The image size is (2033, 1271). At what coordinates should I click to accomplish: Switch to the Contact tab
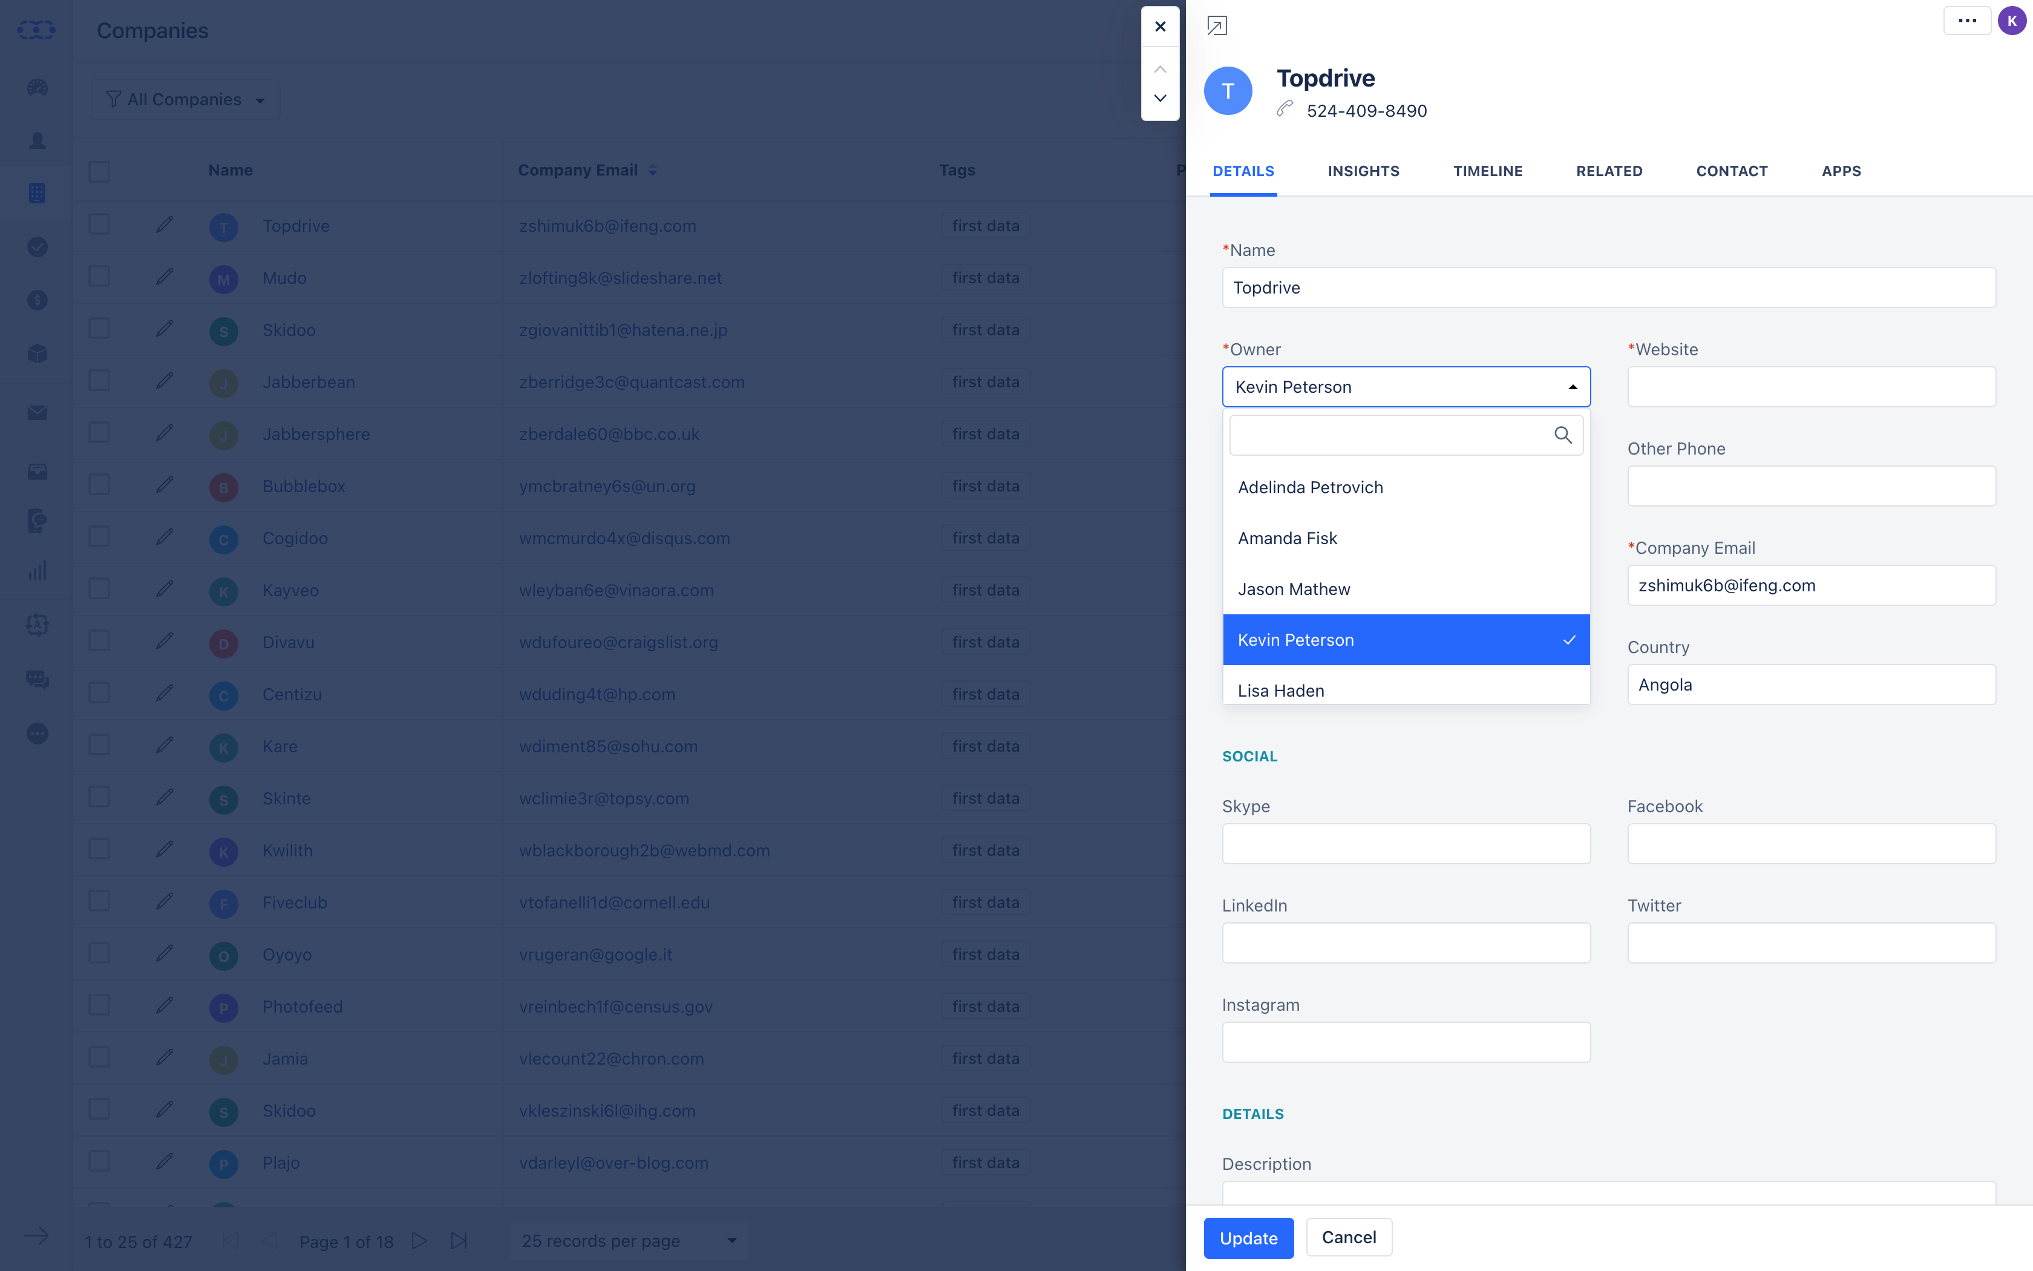tap(1732, 171)
